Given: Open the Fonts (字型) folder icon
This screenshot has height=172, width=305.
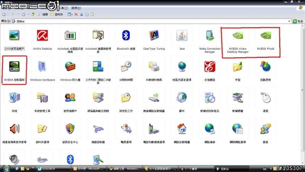Looking at the screenshot, I should tap(238, 66).
